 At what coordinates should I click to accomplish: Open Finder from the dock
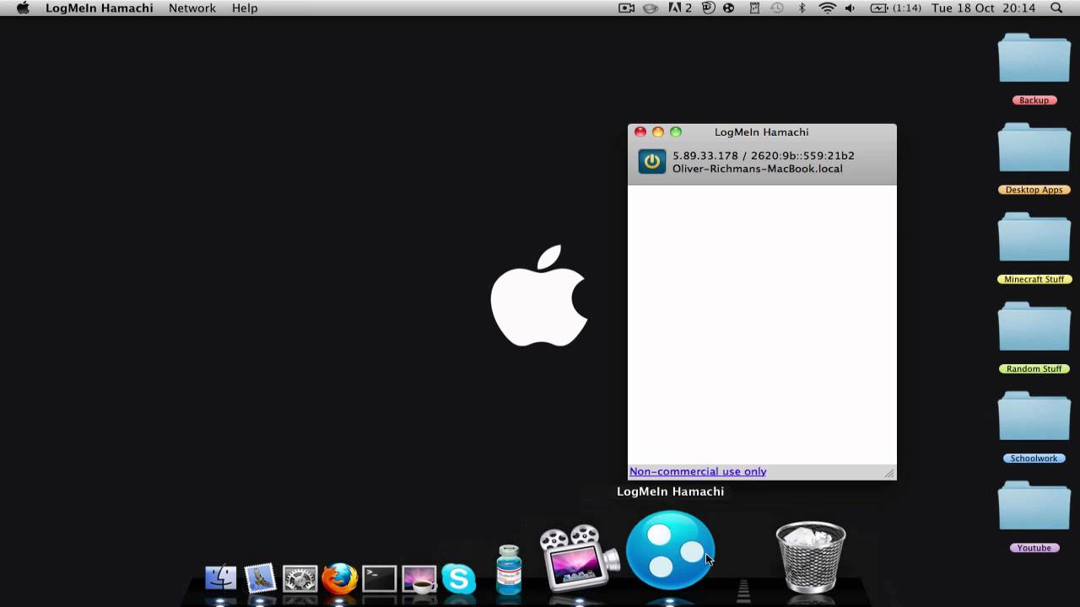click(221, 578)
